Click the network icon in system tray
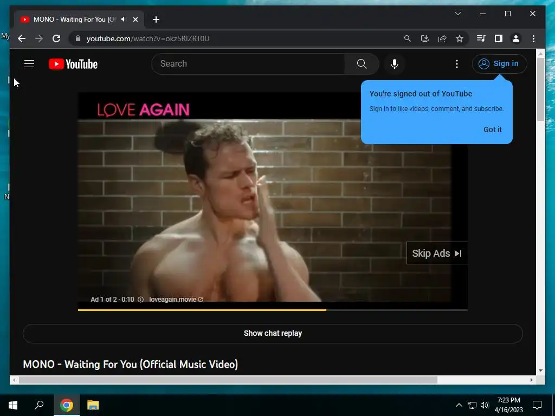The height and width of the screenshot is (416, 555). [x=472, y=405]
